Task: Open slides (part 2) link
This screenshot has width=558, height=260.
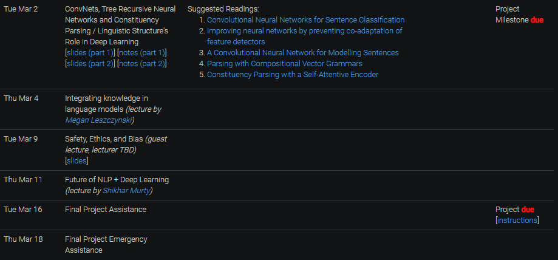Action: 90,64
